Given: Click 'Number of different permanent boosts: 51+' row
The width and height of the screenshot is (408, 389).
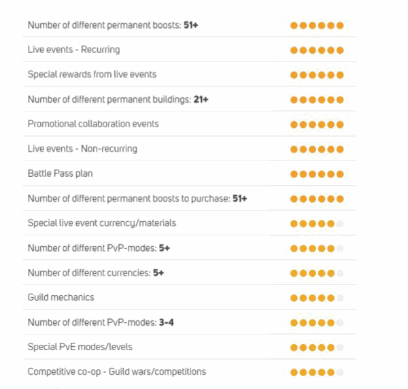Looking at the screenshot, I should [114, 25].
